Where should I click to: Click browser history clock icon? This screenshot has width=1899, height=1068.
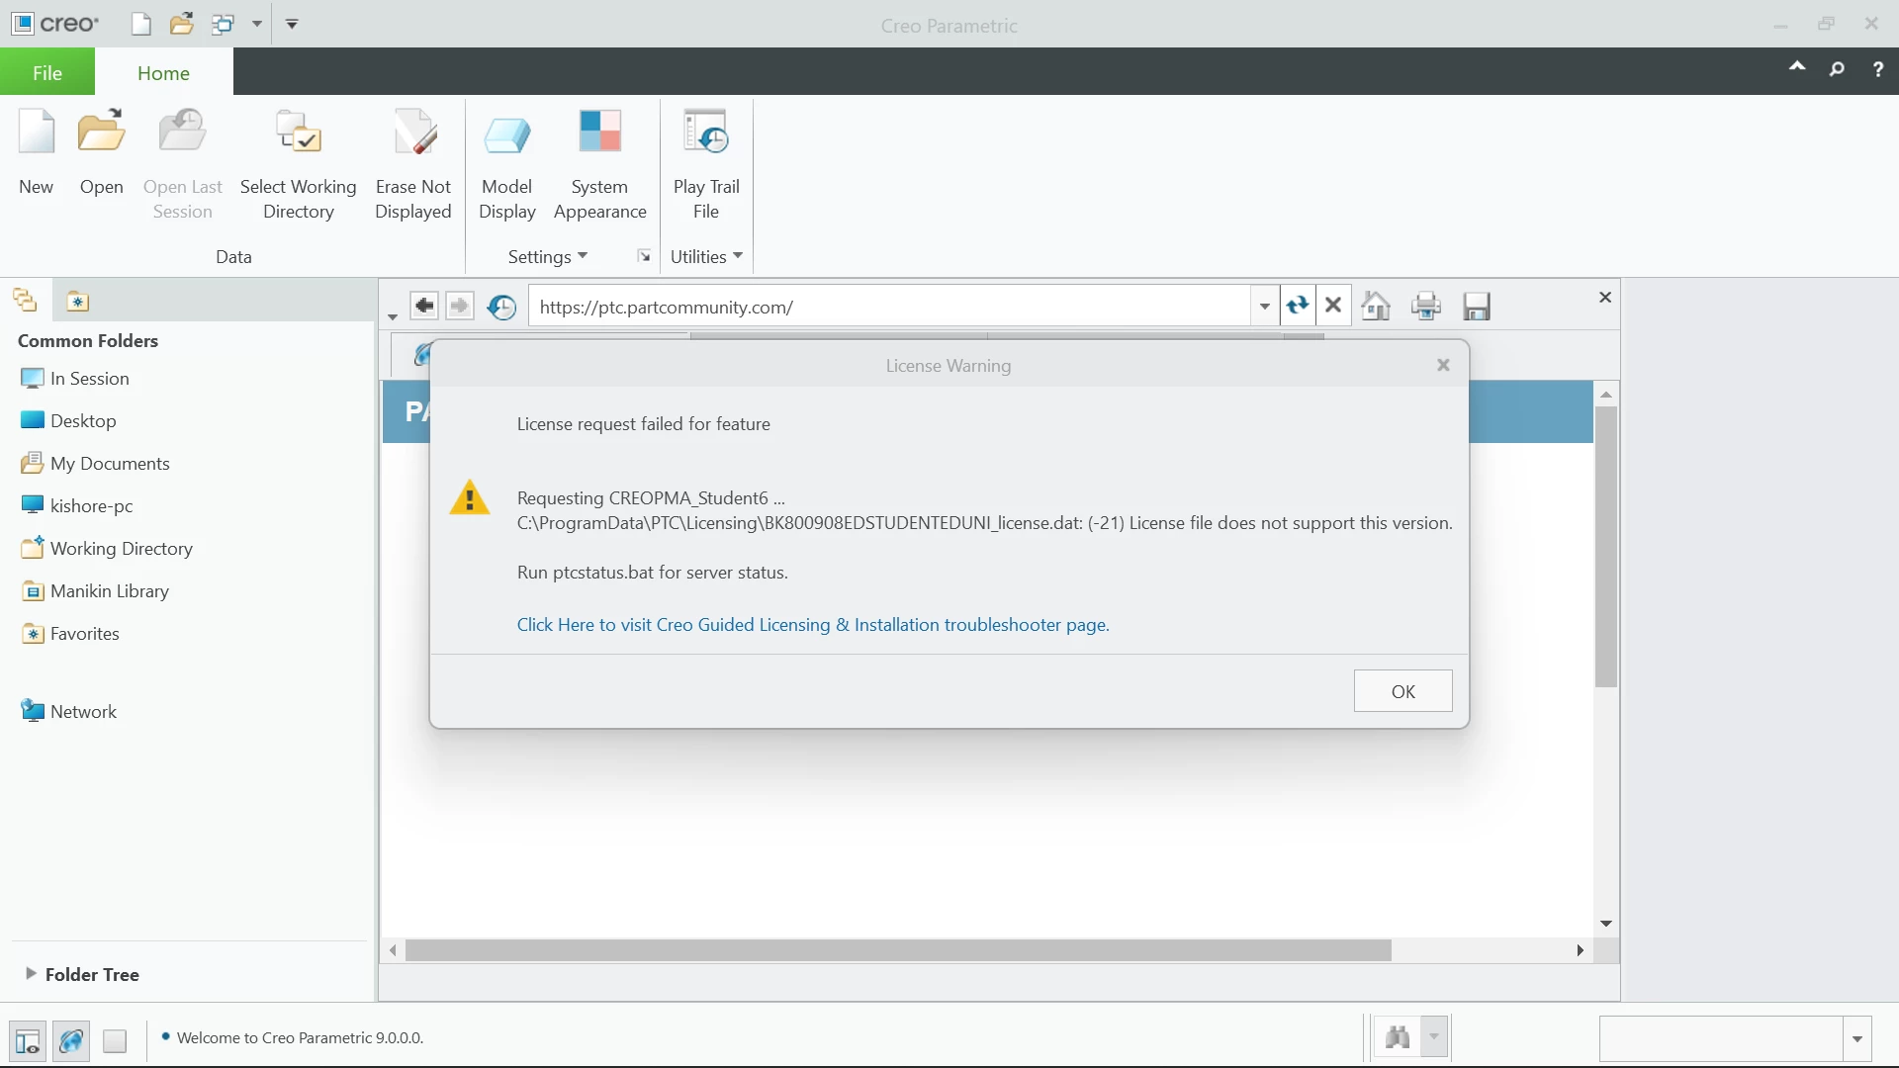coord(501,307)
